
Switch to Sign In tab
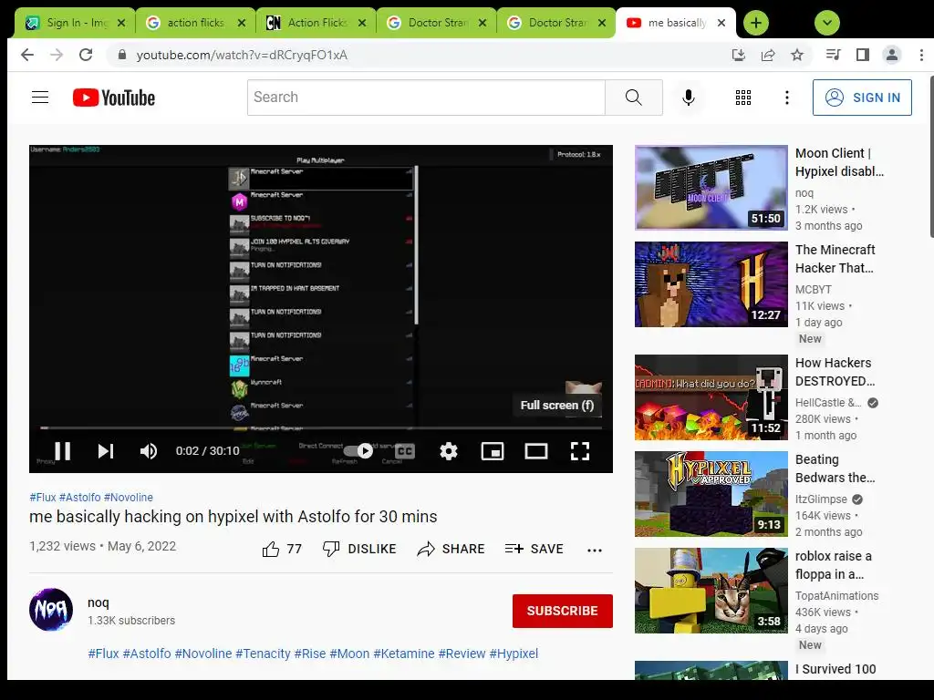tap(75, 23)
